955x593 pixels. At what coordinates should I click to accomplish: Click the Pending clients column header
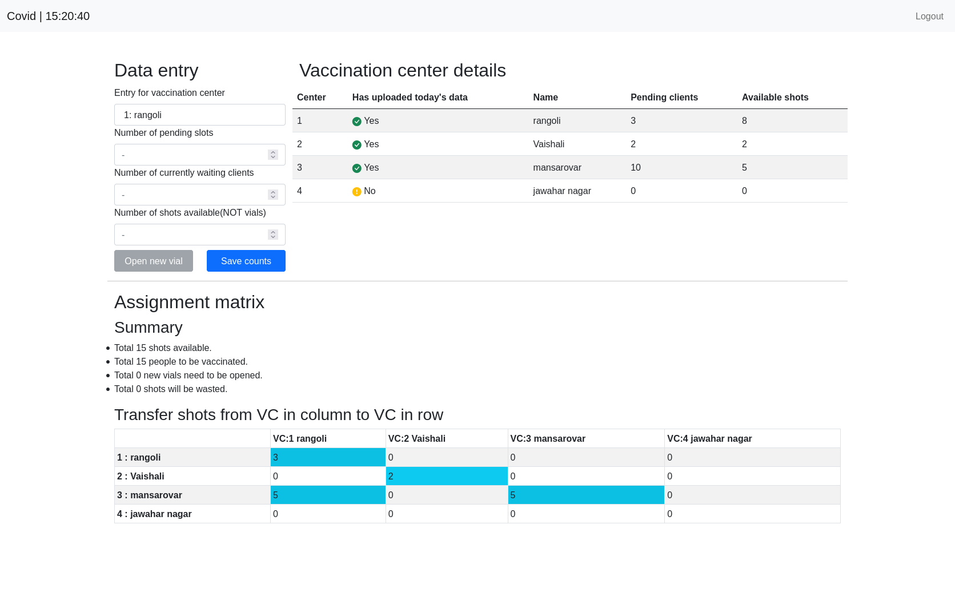click(x=664, y=97)
